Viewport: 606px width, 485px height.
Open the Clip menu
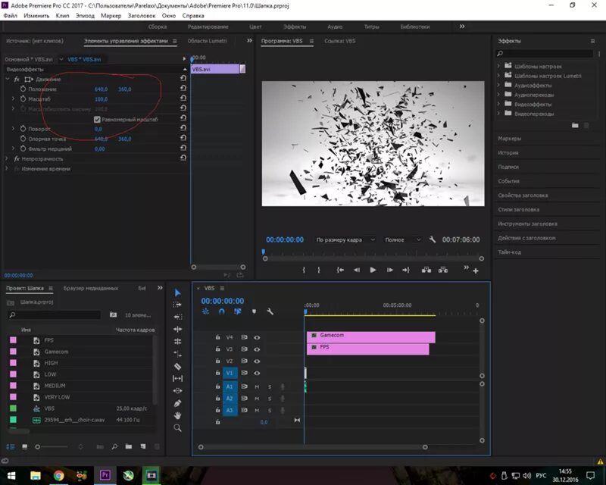point(62,15)
